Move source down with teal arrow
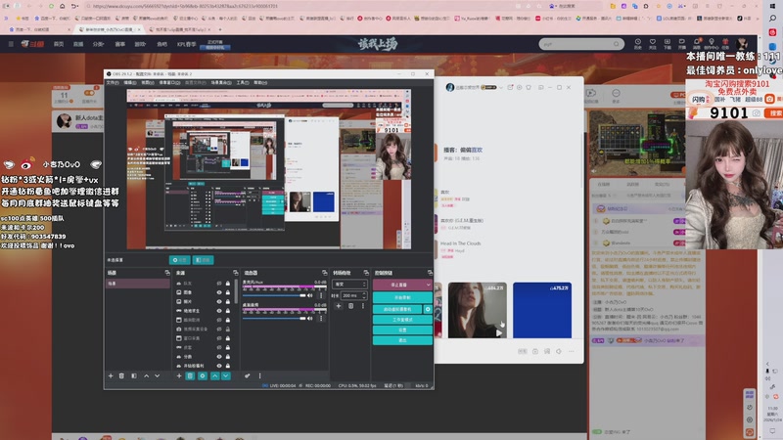Viewport: 783px width, 440px height. coord(226,375)
